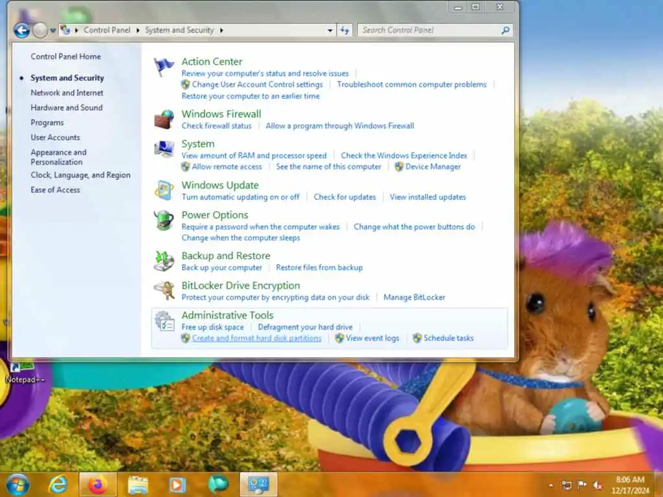Select Programs category
This screenshot has height=497, width=663.
point(47,122)
